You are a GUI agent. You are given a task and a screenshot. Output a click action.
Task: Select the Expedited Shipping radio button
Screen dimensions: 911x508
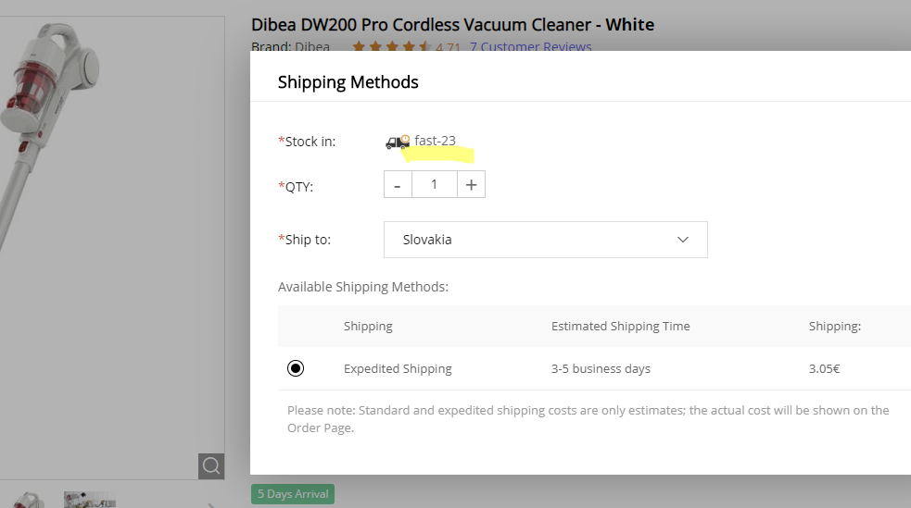(x=296, y=368)
